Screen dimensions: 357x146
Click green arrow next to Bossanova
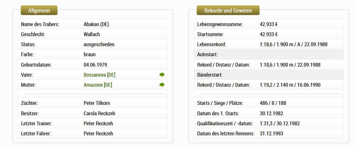point(162,75)
